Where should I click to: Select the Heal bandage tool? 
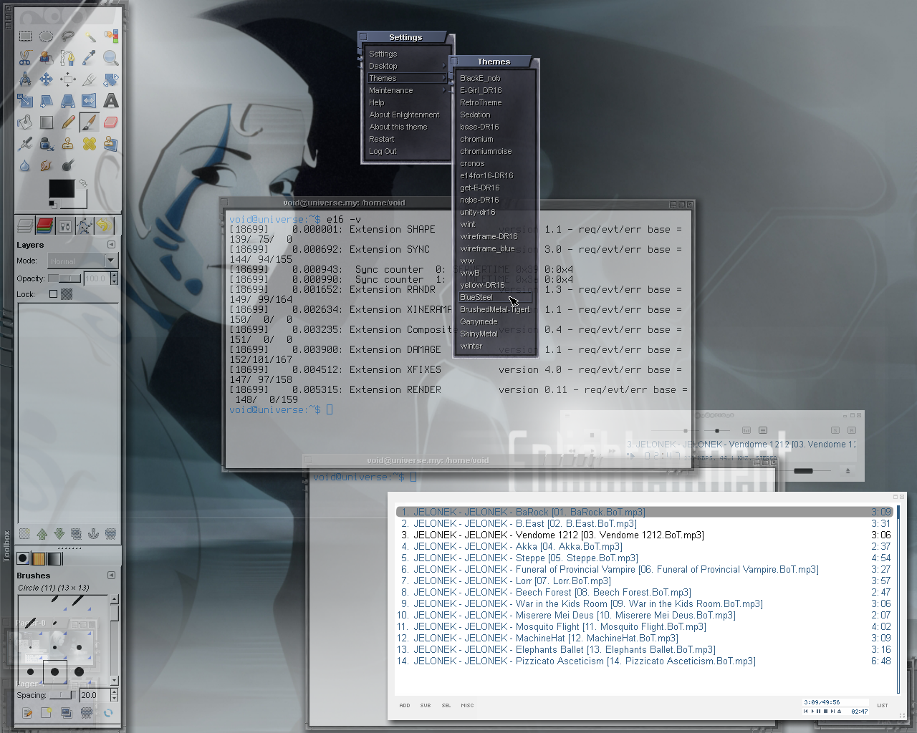tap(90, 143)
